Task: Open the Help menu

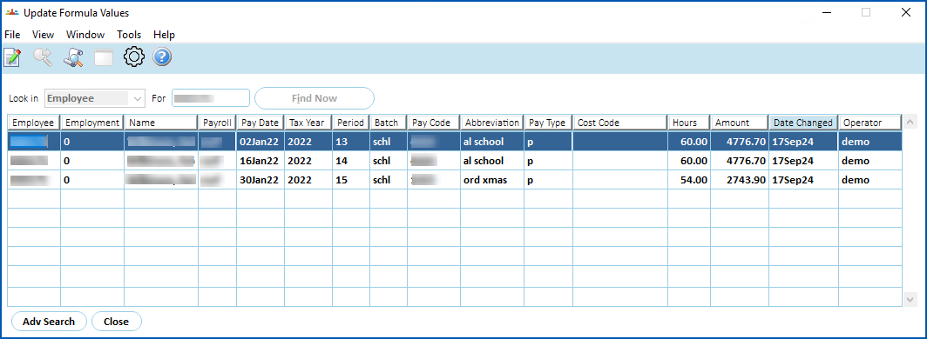Action: (164, 35)
